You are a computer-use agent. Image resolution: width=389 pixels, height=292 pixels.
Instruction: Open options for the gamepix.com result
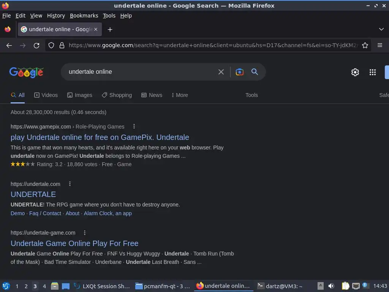coord(134,126)
